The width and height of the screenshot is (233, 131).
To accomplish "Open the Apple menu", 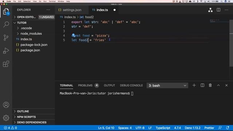I will click(x=3, y=1).
